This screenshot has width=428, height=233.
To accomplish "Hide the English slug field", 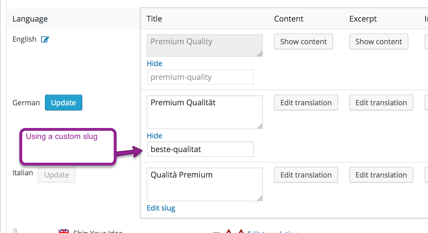I will click(154, 64).
